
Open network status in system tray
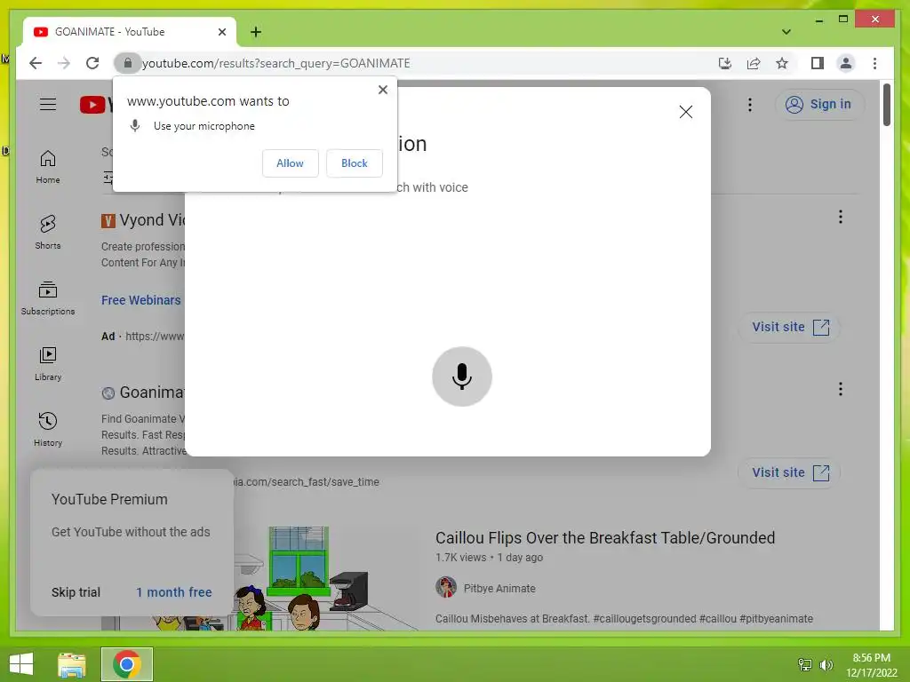click(x=805, y=665)
